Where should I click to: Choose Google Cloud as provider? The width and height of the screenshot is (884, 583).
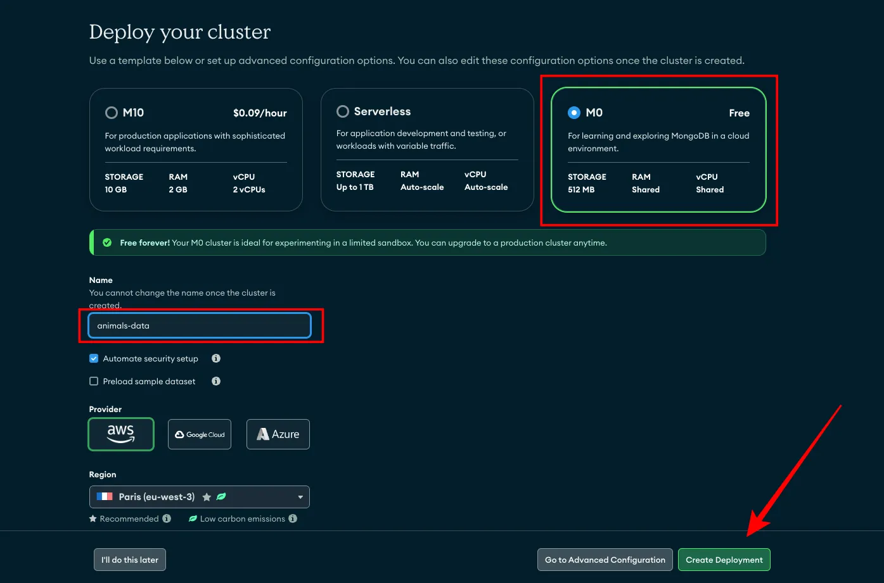point(200,434)
